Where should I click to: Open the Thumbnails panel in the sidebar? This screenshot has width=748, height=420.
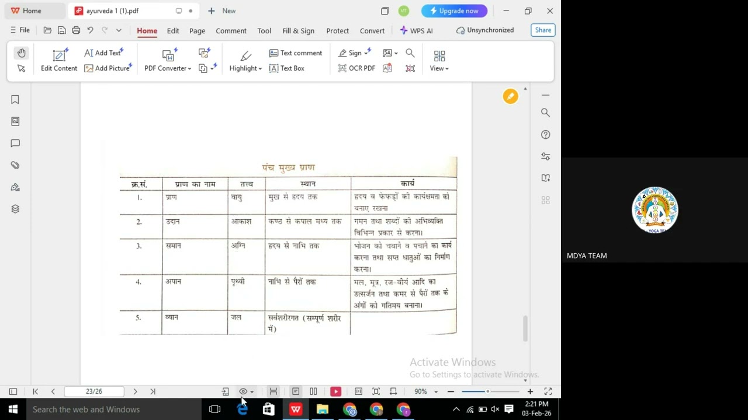[15, 121]
